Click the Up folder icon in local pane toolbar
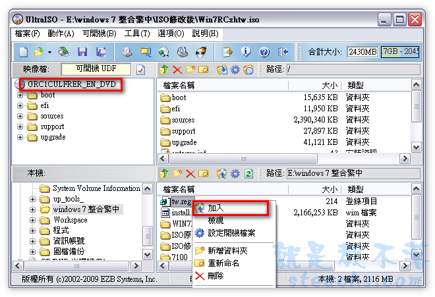The width and height of the screenshot is (435, 297). click(x=164, y=174)
